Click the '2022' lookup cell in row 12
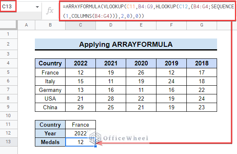The height and width of the screenshot is (154, 237). [81, 133]
